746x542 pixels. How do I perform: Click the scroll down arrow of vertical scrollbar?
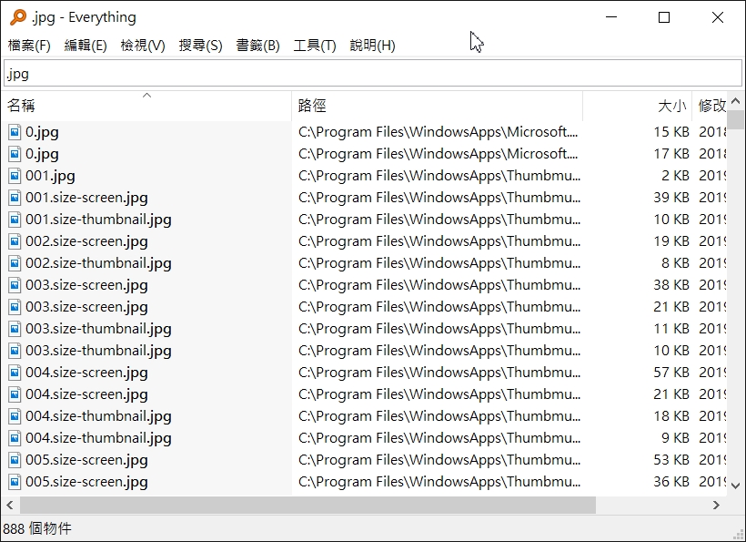735,486
